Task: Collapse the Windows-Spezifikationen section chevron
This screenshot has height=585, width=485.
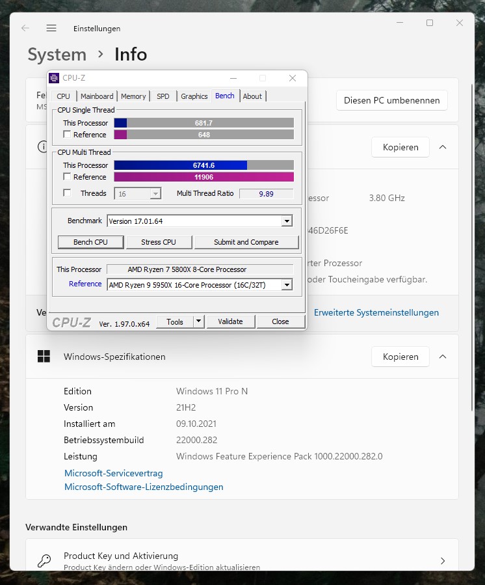Action: click(443, 357)
